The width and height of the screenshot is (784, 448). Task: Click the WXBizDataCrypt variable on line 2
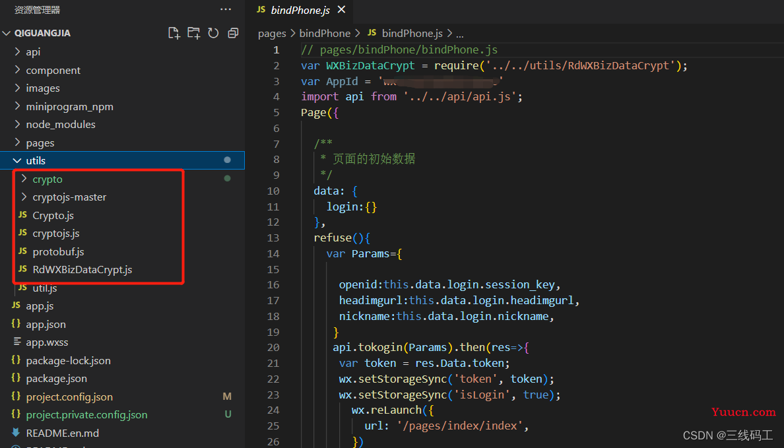point(370,65)
